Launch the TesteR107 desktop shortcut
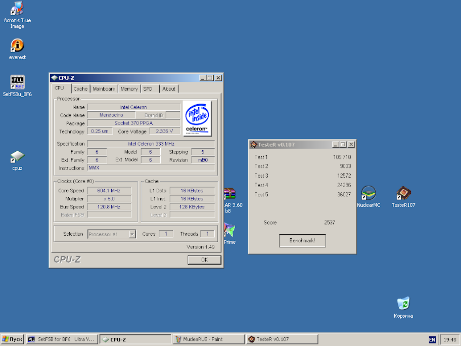This screenshot has height=346, width=461. coord(403,197)
